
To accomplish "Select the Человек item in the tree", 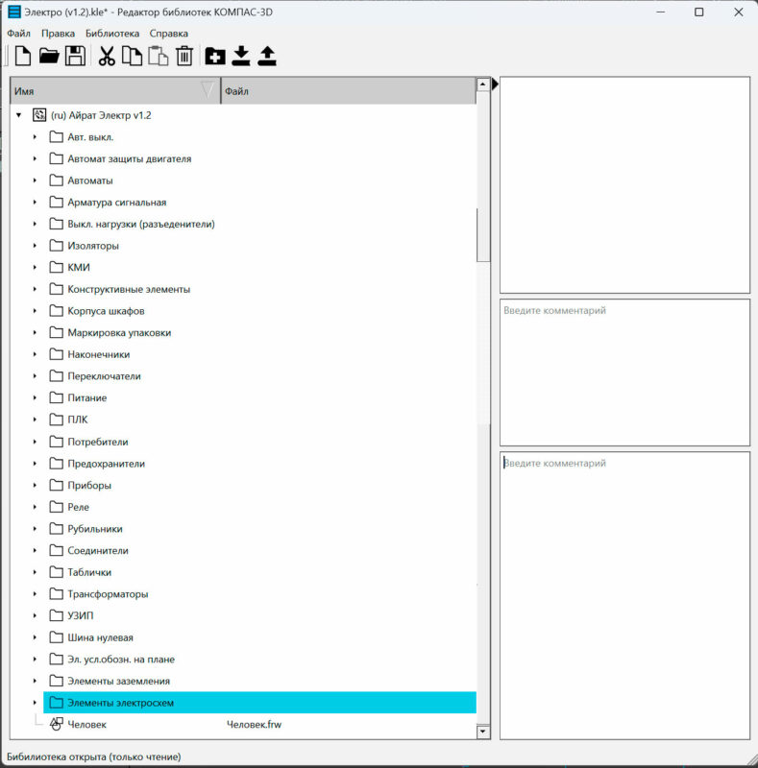I will pyautogui.click(x=86, y=724).
